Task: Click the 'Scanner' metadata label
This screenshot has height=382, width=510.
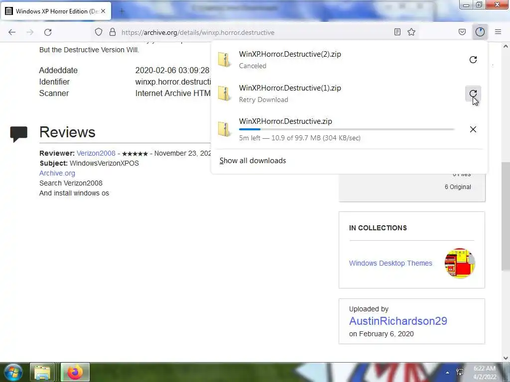Action: tap(54, 94)
